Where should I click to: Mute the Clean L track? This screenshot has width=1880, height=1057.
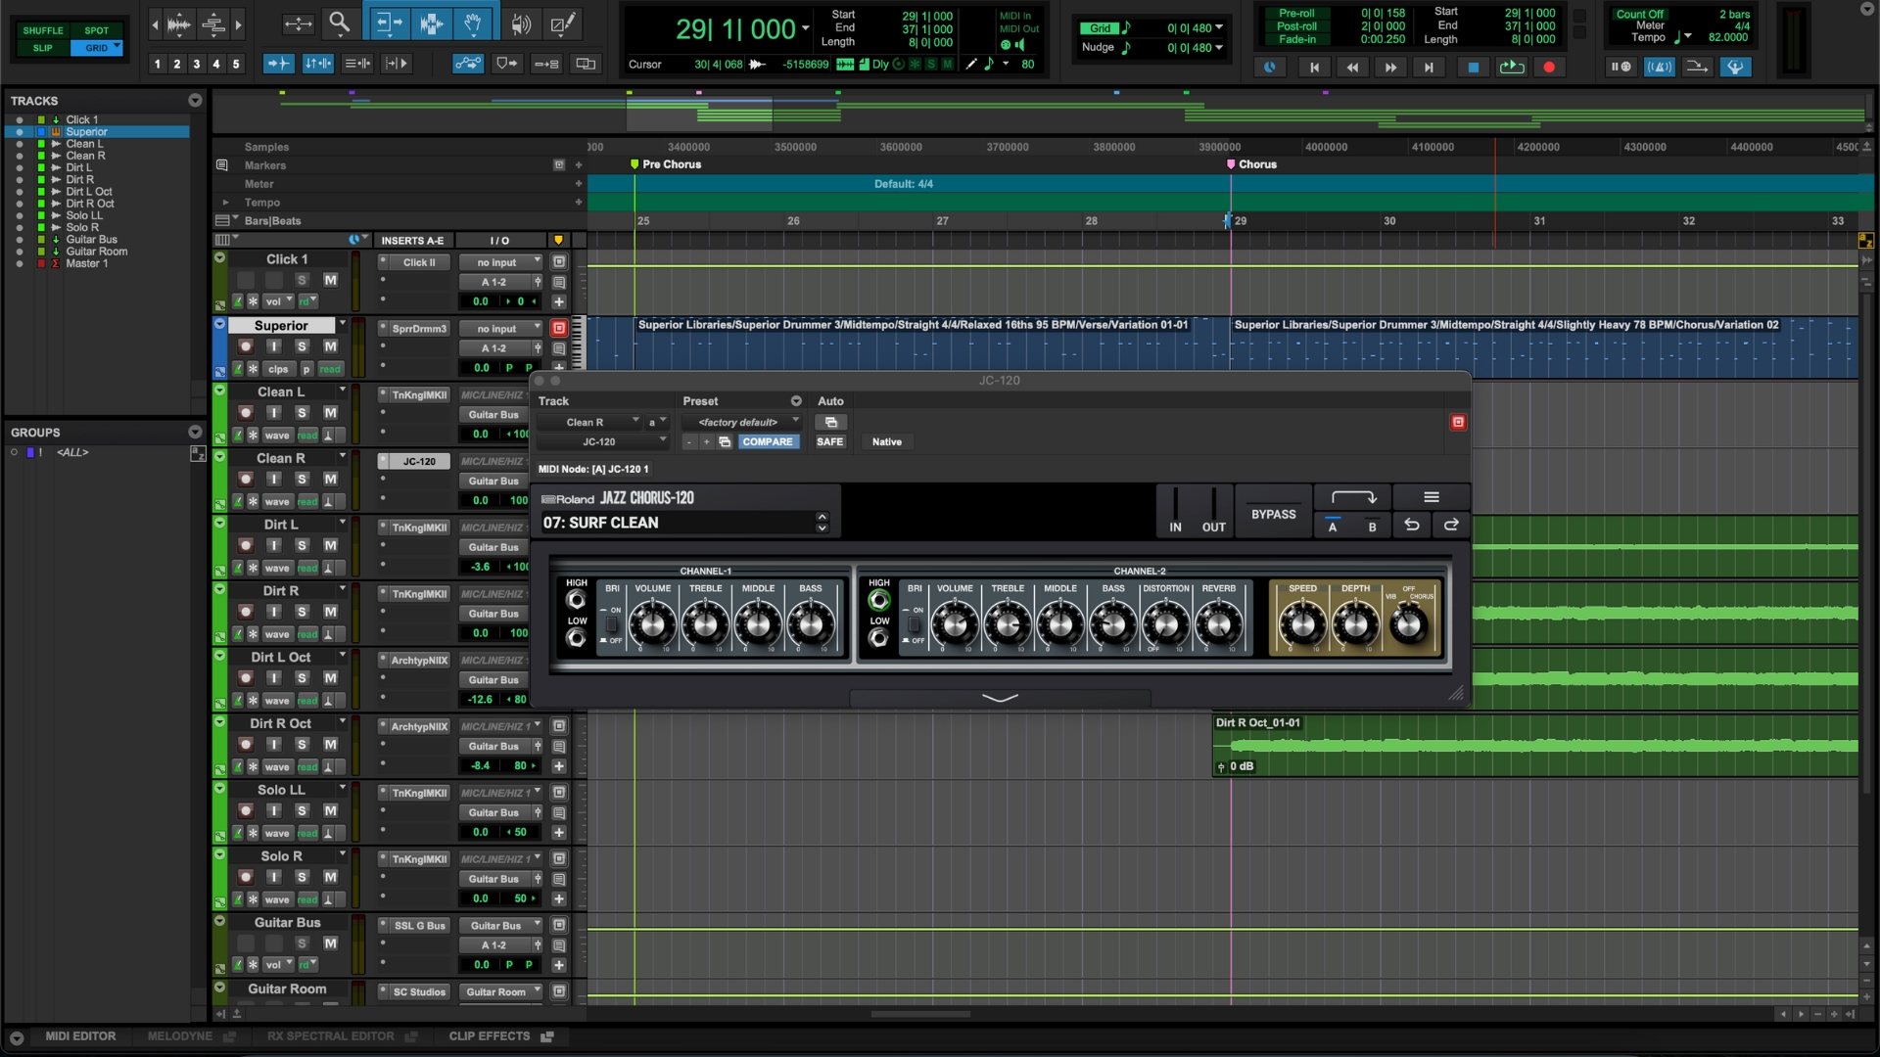(331, 413)
